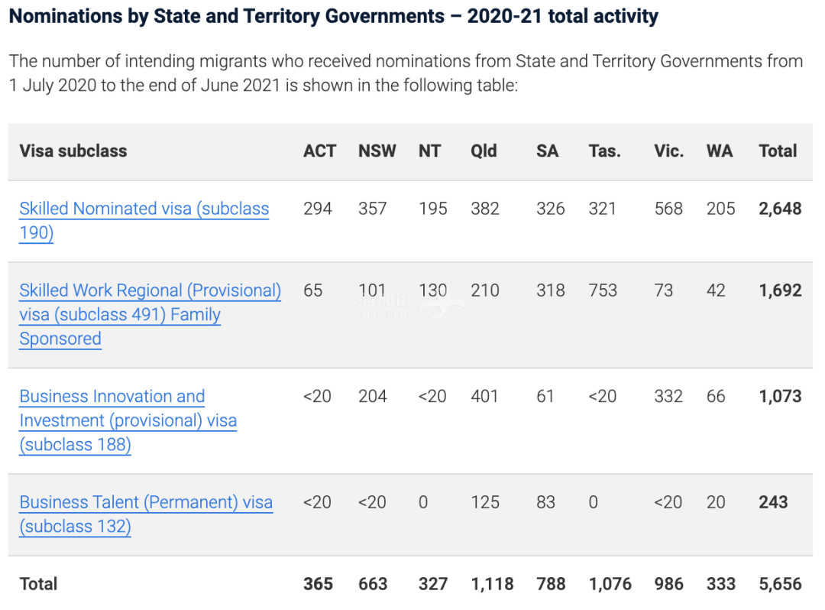
Task: Select the Qld column header
Action: point(484,151)
